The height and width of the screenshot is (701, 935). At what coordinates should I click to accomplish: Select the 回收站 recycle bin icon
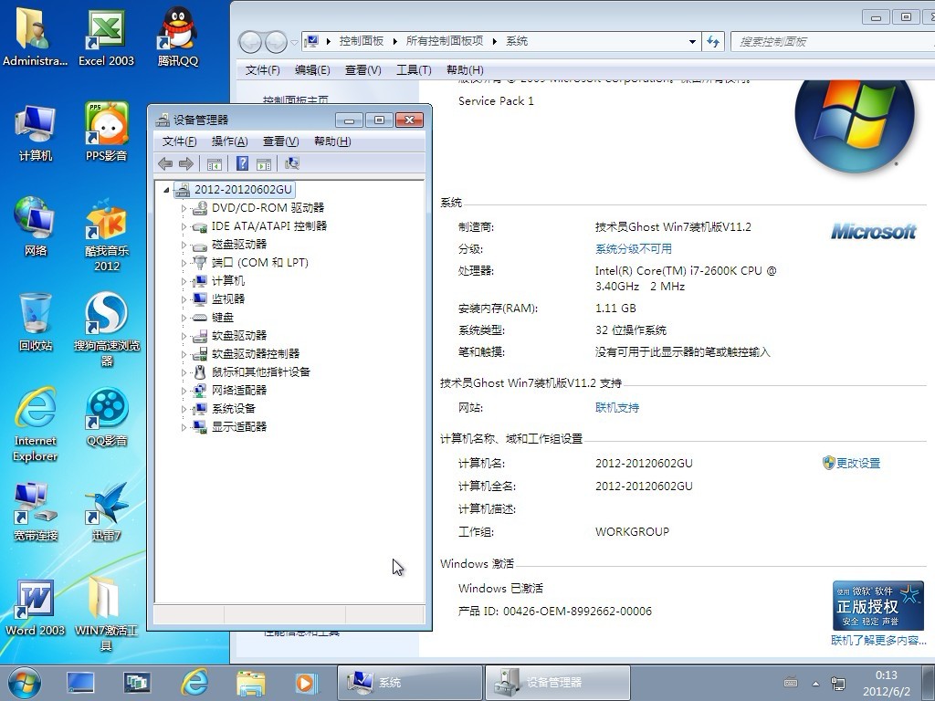point(36,322)
